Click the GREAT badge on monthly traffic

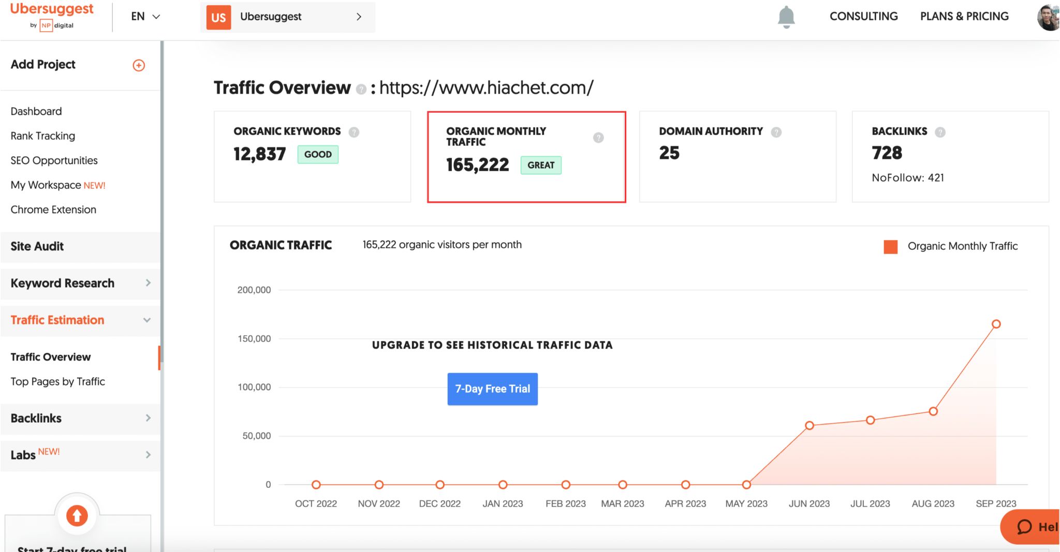(x=541, y=166)
